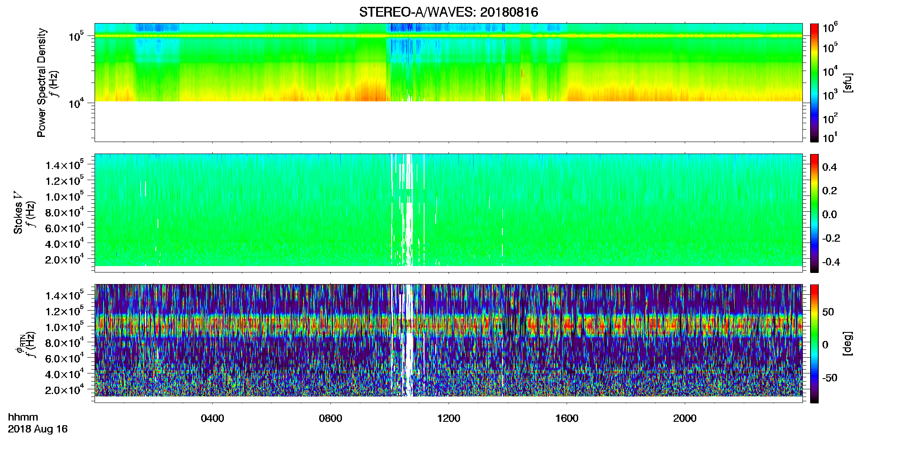
Task: Click the Stokes V color bar
Action: coord(814,213)
